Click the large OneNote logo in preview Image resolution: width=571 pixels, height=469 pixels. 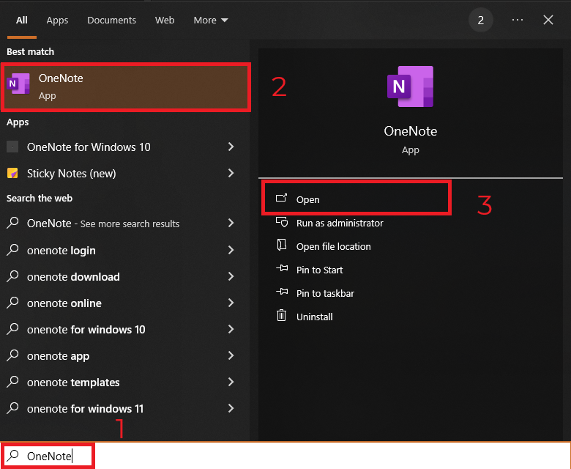click(x=411, y=86)
